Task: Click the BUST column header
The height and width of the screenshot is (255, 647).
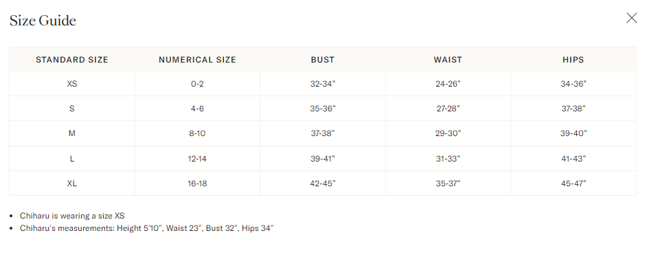Action: point(323,60)
